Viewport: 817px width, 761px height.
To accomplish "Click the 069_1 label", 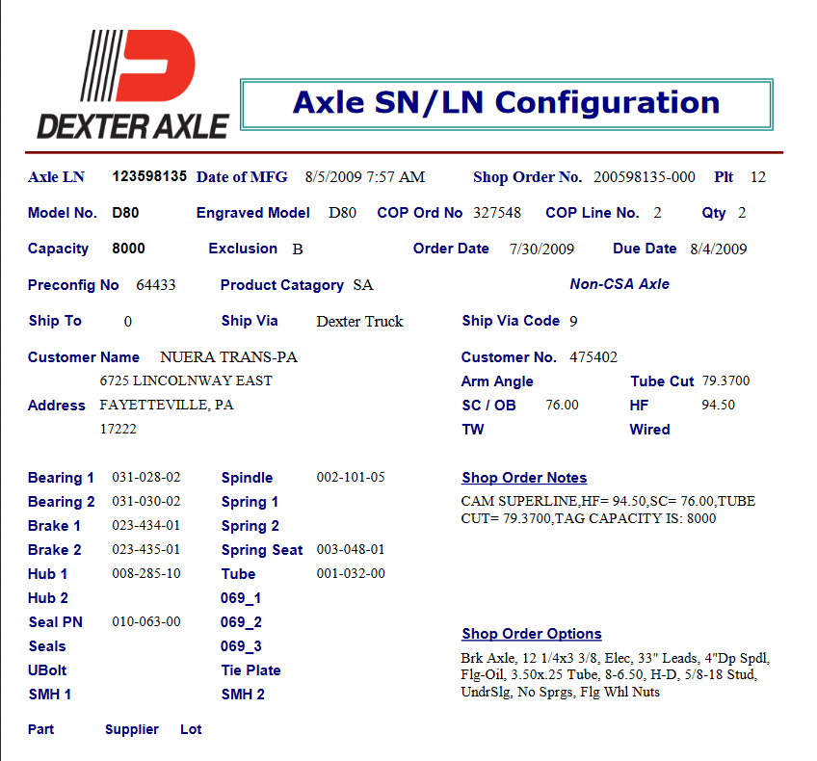I will point(241,598).
